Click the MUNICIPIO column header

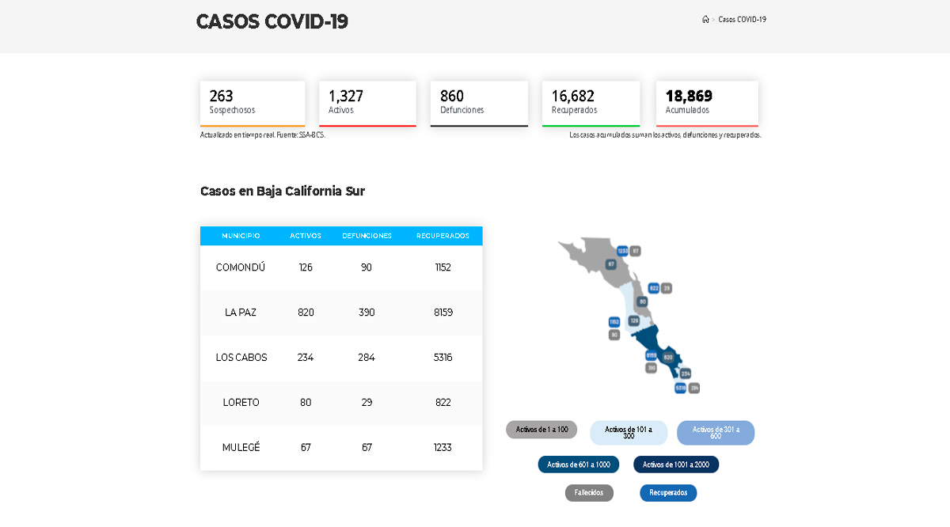(241, 236)
